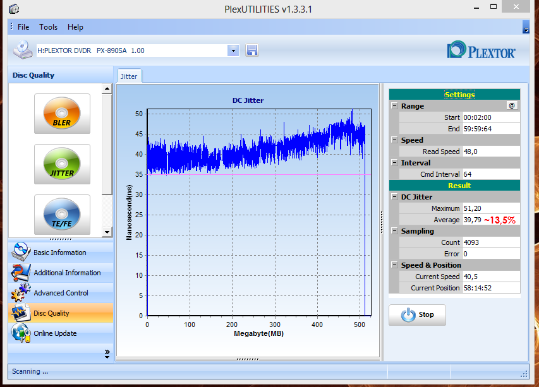Click the DC Jitter chart title
The height and width of the screenshot is (387, 539).
(248, 100)
